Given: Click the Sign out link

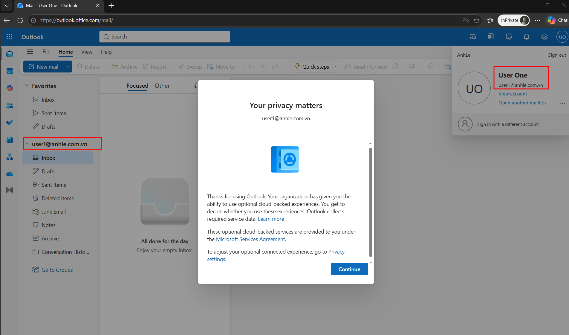Looking at the screenshot, I should (x=557, y=55).
